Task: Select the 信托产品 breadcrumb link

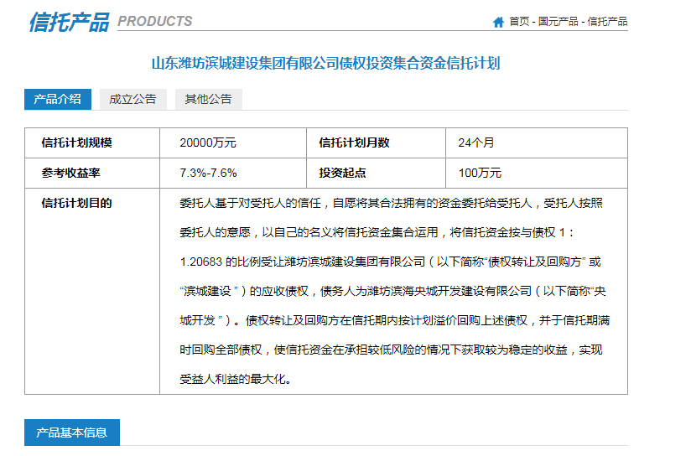Action: click(x=607, y=22)
